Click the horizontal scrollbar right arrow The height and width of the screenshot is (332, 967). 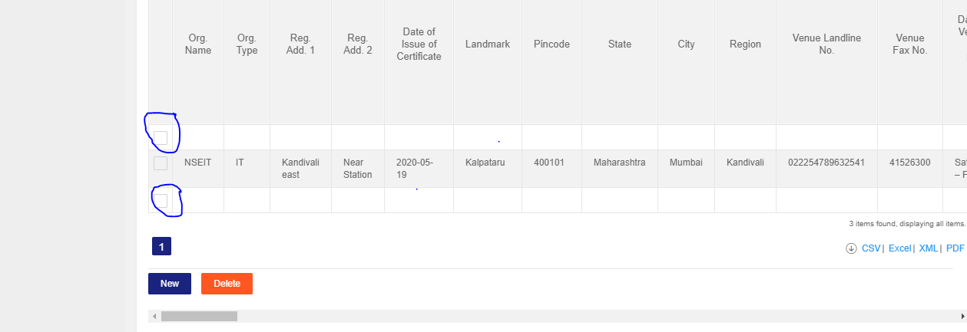(962, 316)
